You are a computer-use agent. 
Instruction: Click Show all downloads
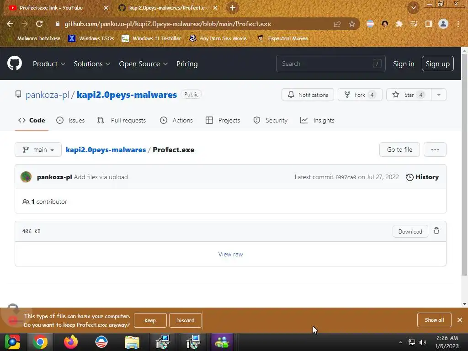click(x=434, y=320)
